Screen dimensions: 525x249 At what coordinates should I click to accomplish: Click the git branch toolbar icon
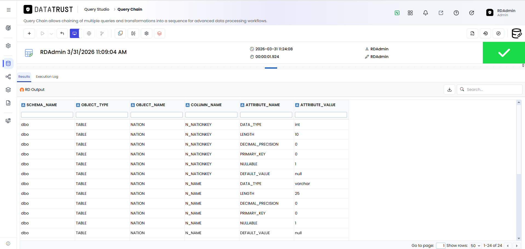[x=102, y=33]
